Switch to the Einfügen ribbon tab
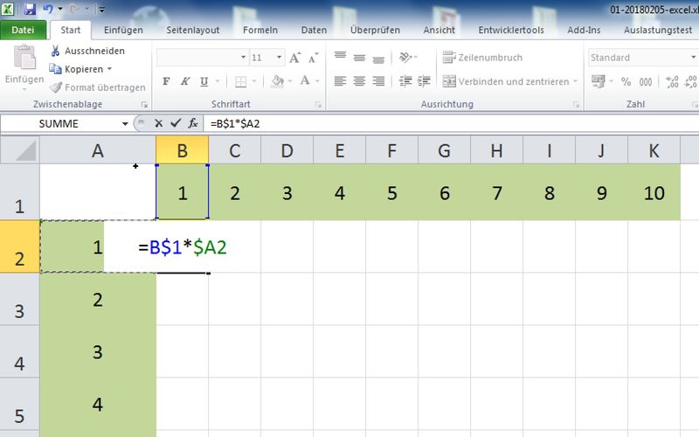The image size is (699, 437). (123, 30)
